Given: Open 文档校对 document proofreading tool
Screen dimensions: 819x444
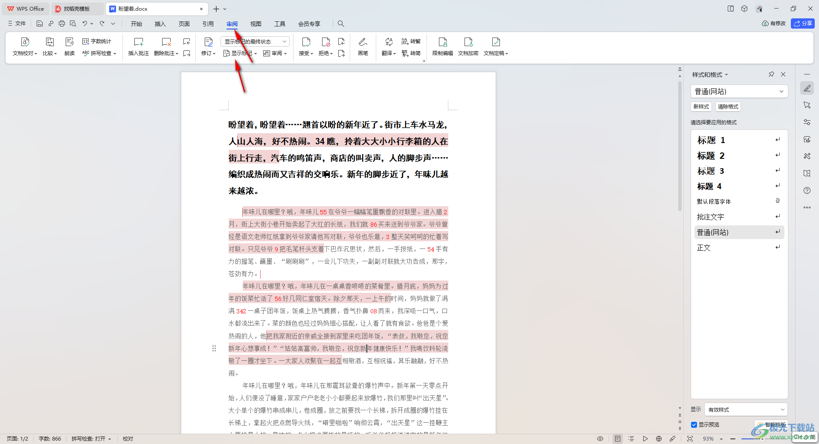Looking at the screenshot, I should click(x=25, y=47).
